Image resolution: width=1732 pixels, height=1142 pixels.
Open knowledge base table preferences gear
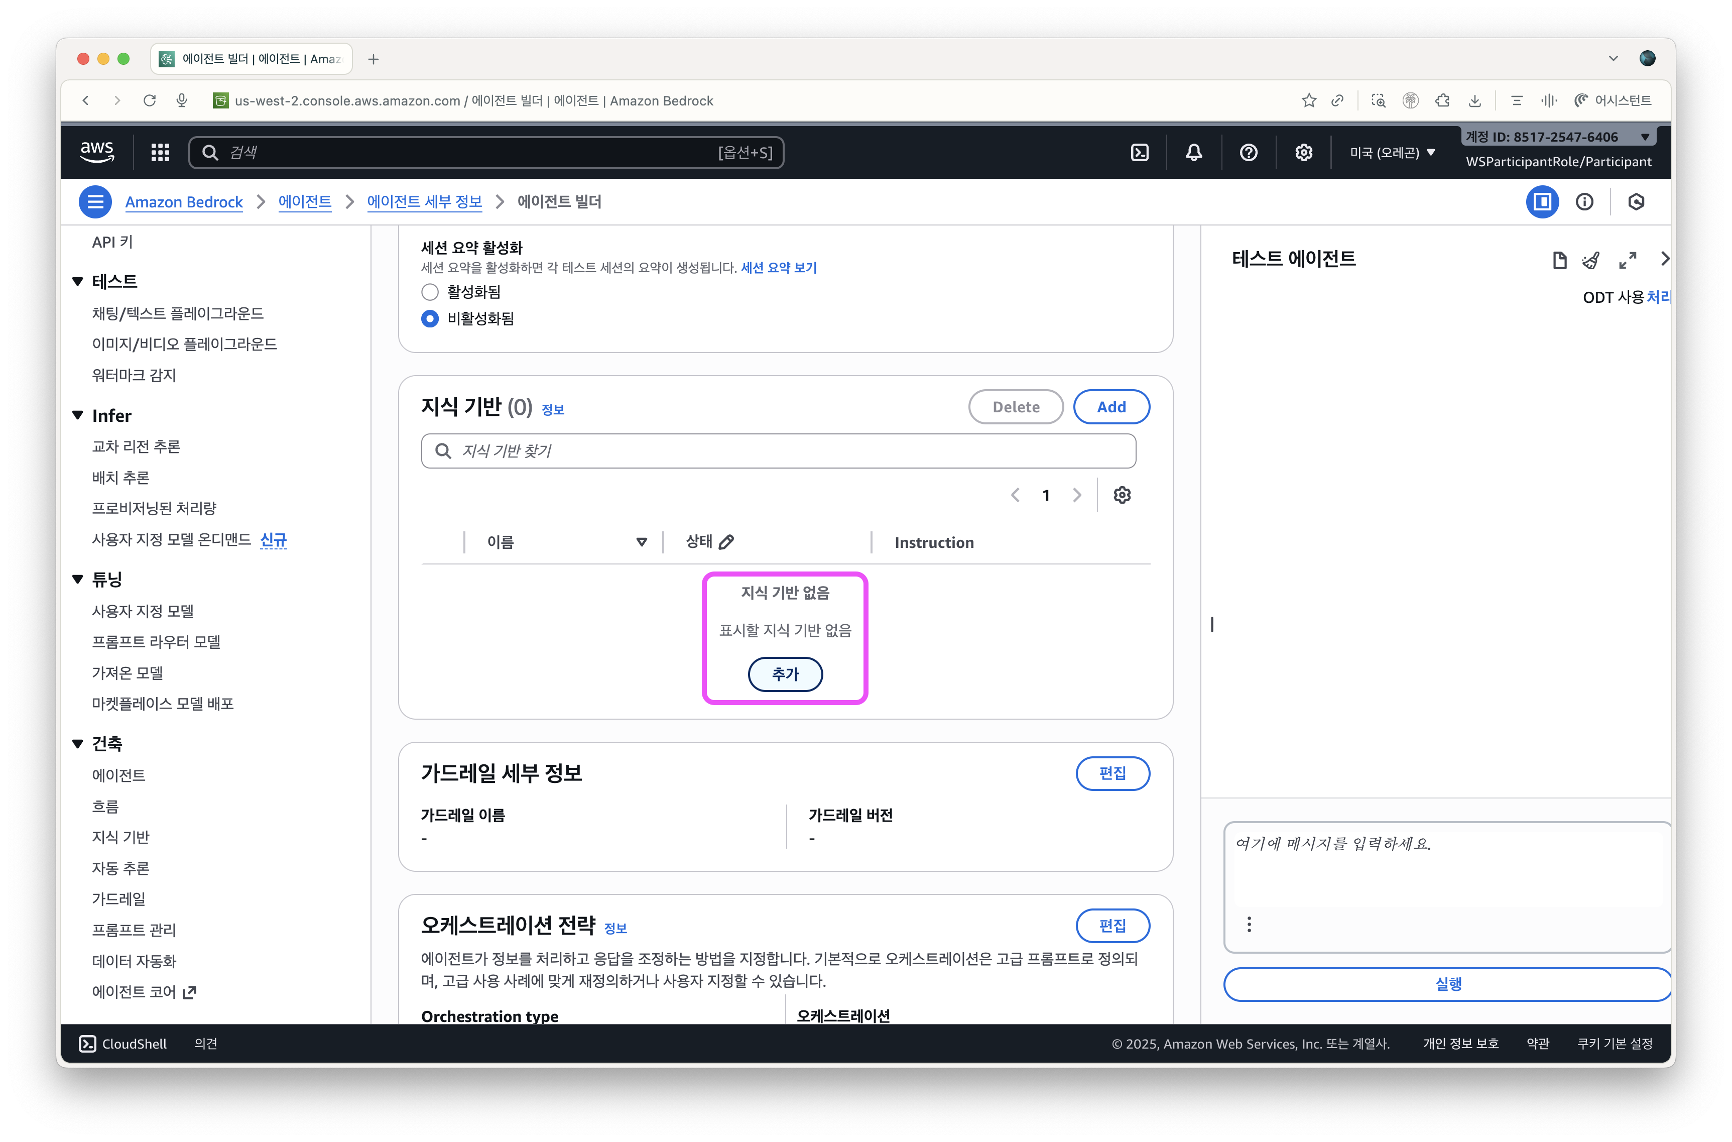(x=1122, y=495)
